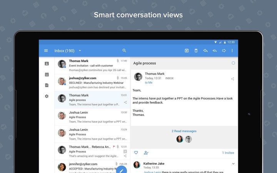Viewport: 277px width, 173px height.
Task: Click jennifer@zylker.com sender avatar
Action: point(62,167)
